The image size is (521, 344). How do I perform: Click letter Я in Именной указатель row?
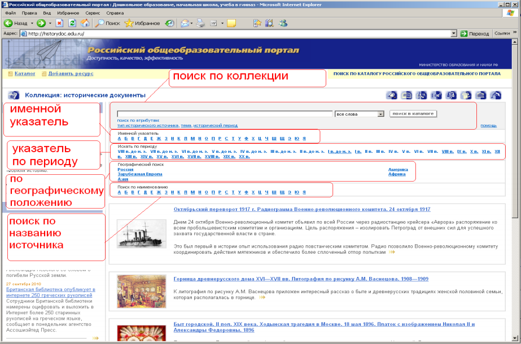pyautogui.click(x=304, y=139)
